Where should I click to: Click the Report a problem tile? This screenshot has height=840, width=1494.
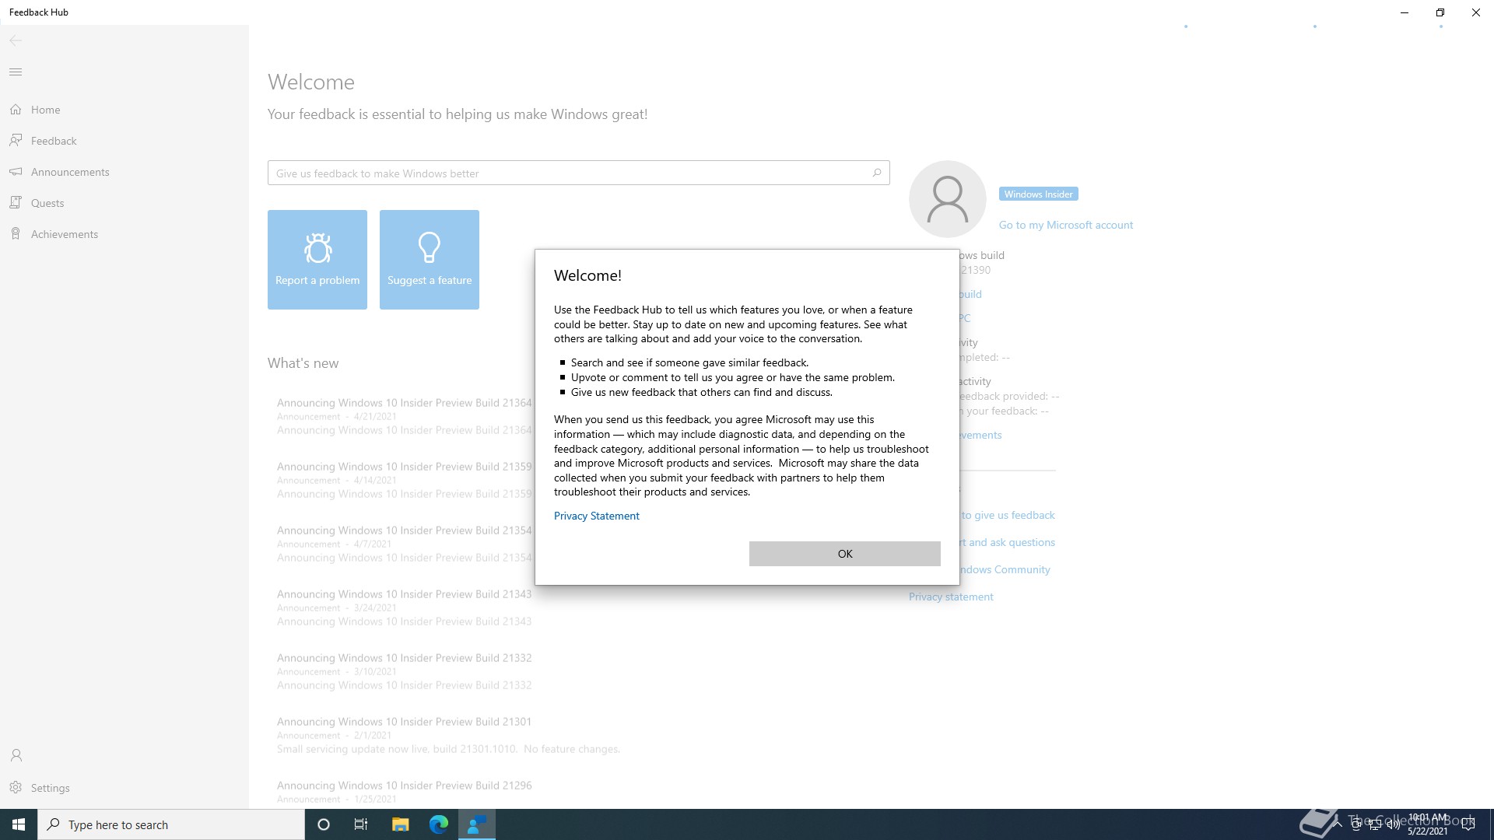pyautogui.click(x=317, y=260)
